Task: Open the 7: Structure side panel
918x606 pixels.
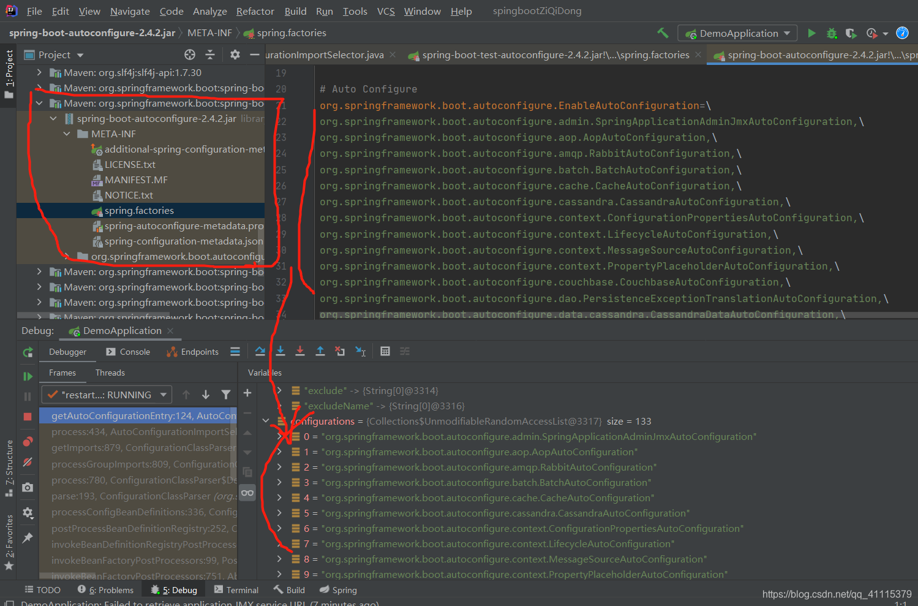Action: pyautogui.click(x=9, y=468)
